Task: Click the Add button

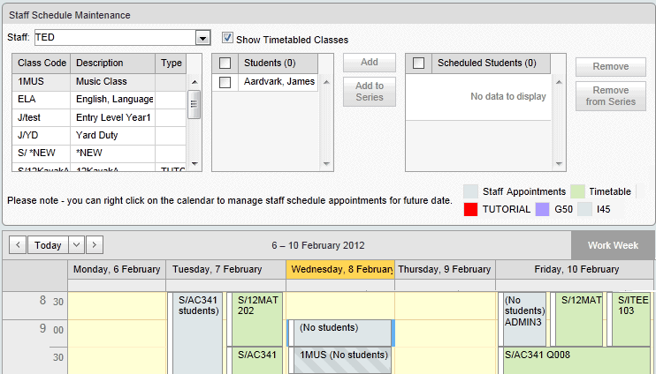Action: (370, 63)
